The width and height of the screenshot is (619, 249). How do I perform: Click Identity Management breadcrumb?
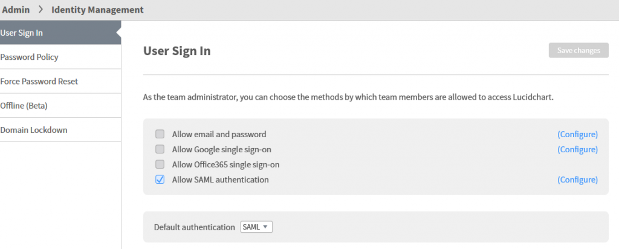tap(97, 10)
